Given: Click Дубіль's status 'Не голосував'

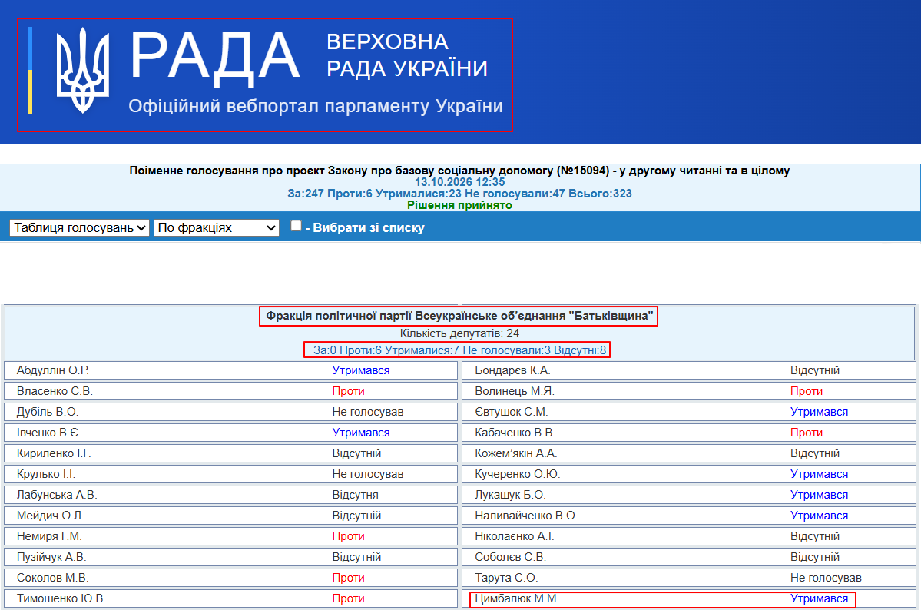Looking at the screenshot, I should pyautogui.click(x=368, y=412).
